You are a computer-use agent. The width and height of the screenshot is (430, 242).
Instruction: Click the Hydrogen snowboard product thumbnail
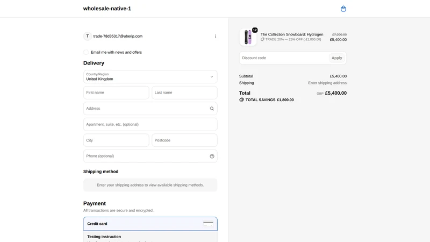tap(248, 37)
